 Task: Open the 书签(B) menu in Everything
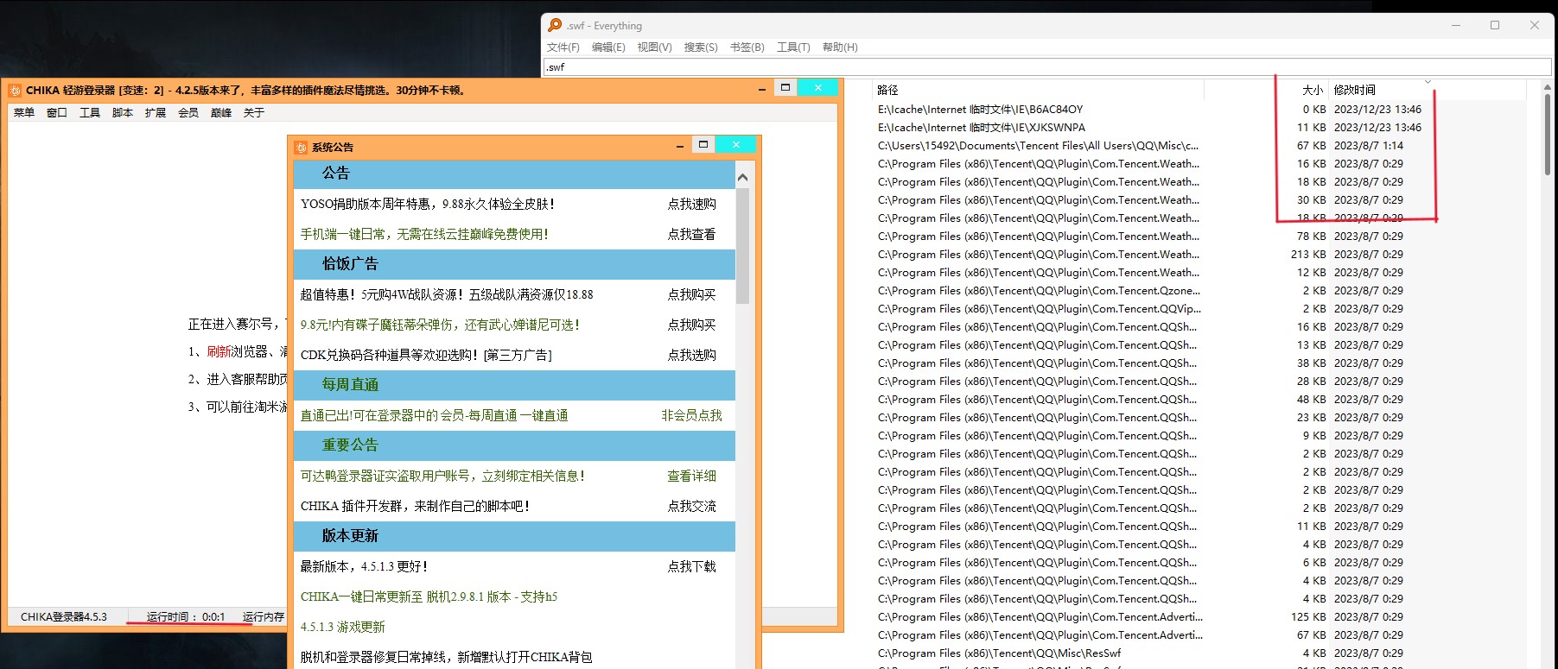[x=747, y=47]
